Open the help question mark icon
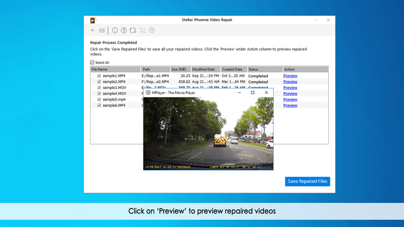The image size is (404, 227). [124, 30]
